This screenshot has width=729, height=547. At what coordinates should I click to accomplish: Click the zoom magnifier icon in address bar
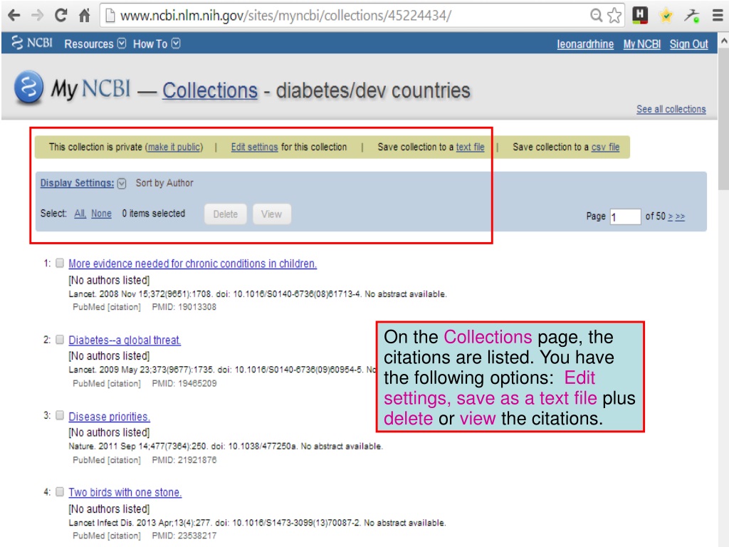tap(596, 16)
